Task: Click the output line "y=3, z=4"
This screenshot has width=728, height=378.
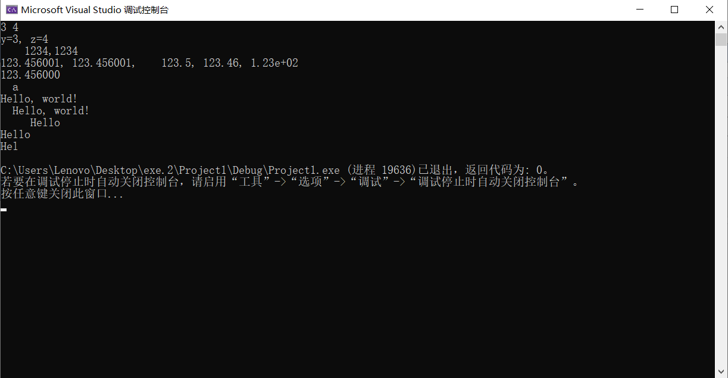Action: (x=24, y=39)
